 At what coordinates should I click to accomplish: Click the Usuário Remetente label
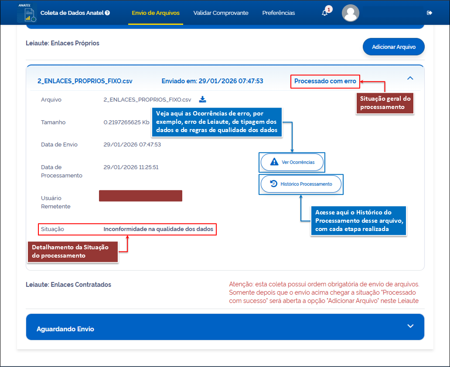coord(56,202)
